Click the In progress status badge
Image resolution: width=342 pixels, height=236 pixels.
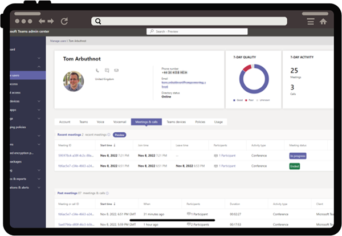point(298,156)
